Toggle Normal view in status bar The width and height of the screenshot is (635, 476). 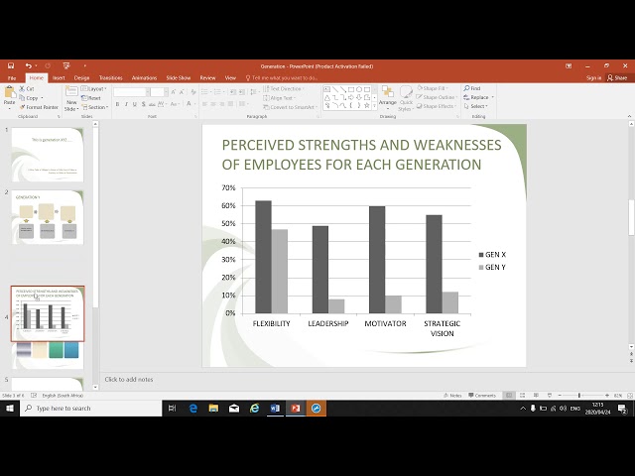pos(509,395)
